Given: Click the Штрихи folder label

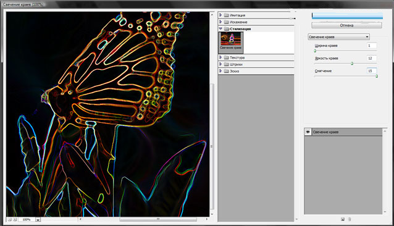Looking at the screenshot, I should coord(236,64).
